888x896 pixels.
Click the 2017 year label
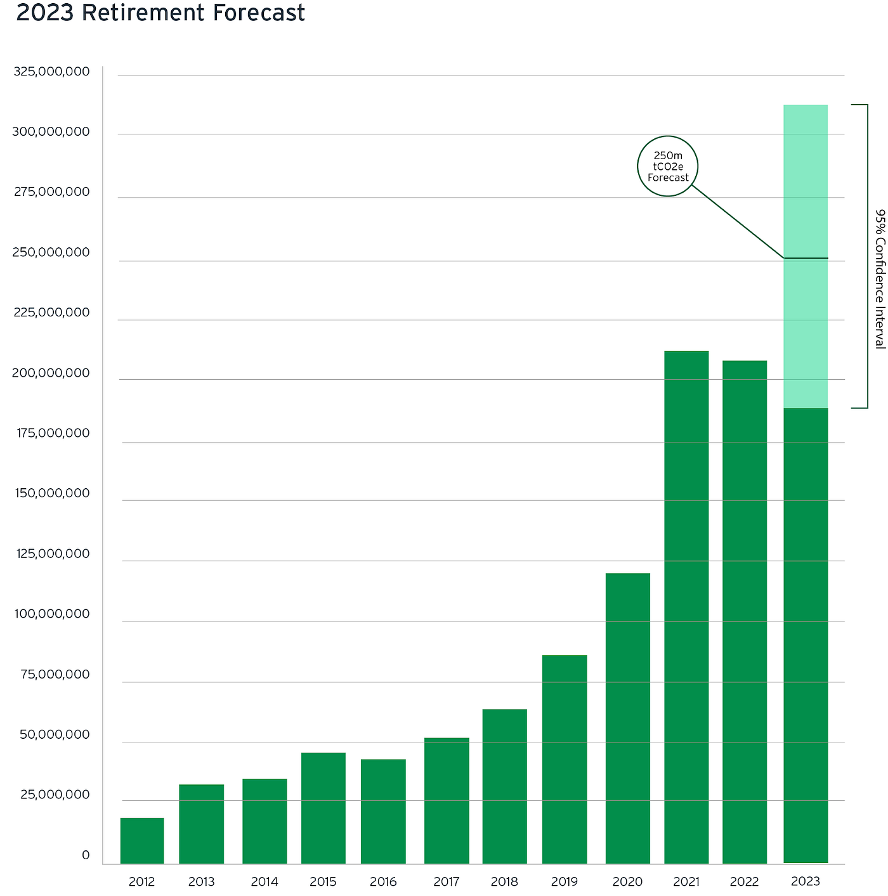point(446,881)
